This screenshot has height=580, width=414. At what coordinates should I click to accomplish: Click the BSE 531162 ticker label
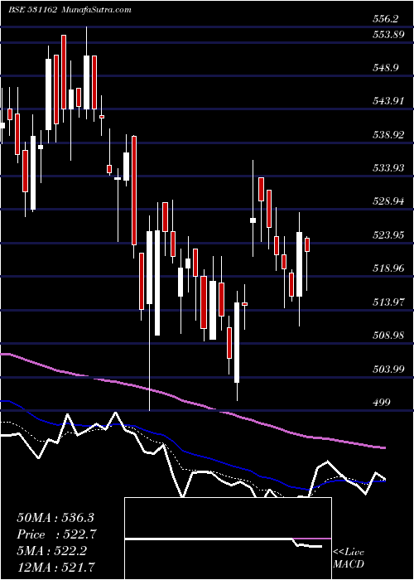pos(33,10)
